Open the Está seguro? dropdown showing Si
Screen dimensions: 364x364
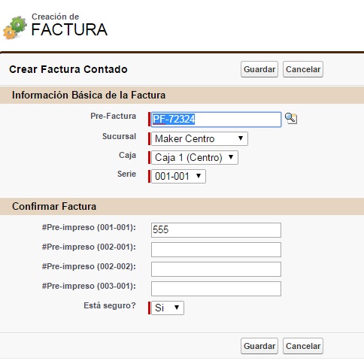[168, 308]
